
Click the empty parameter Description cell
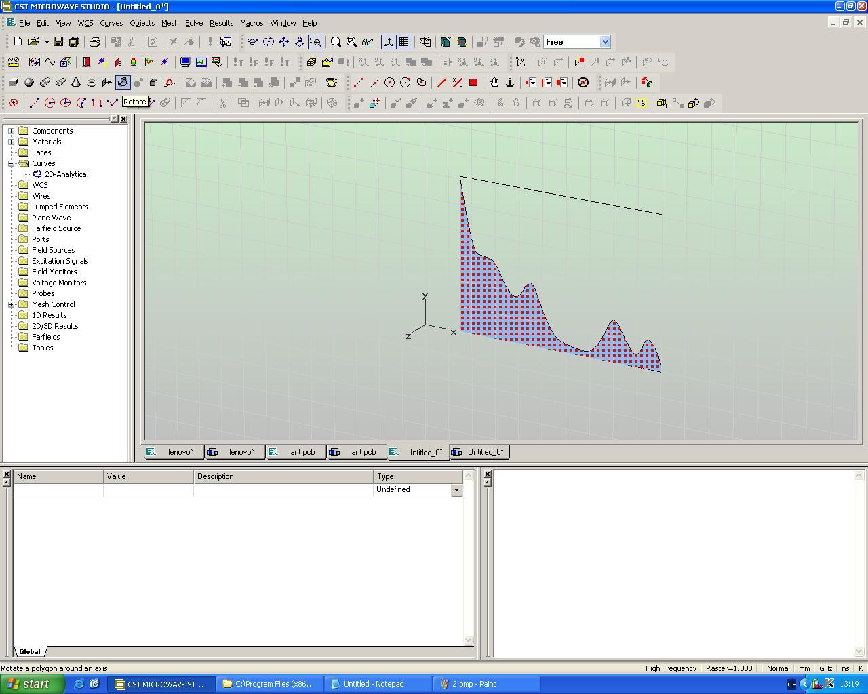(283, 489)
